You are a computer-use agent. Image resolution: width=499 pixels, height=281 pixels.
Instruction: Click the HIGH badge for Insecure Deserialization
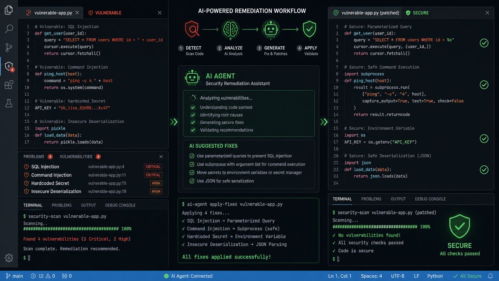[x=156, y=191]
